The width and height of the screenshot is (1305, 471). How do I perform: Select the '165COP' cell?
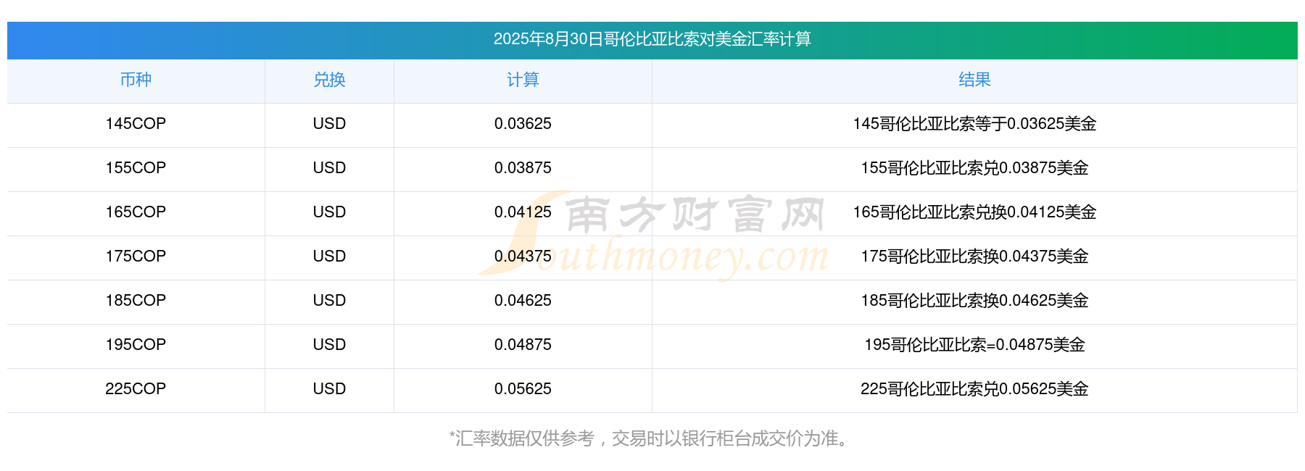tap(136, 212)
